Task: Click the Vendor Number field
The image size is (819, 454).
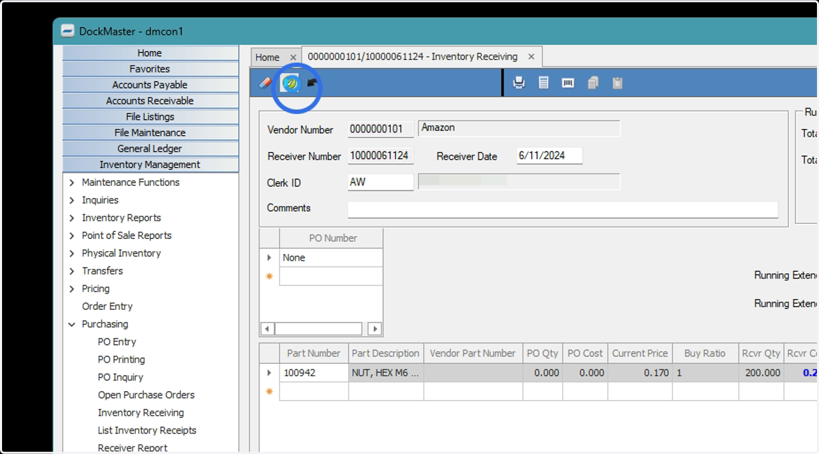Action: 381,129
